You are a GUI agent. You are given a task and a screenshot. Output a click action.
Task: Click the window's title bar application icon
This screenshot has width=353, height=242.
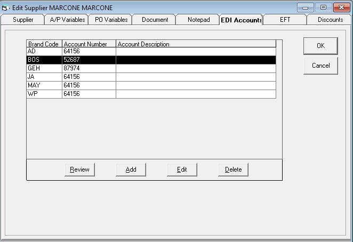point(5,8)
